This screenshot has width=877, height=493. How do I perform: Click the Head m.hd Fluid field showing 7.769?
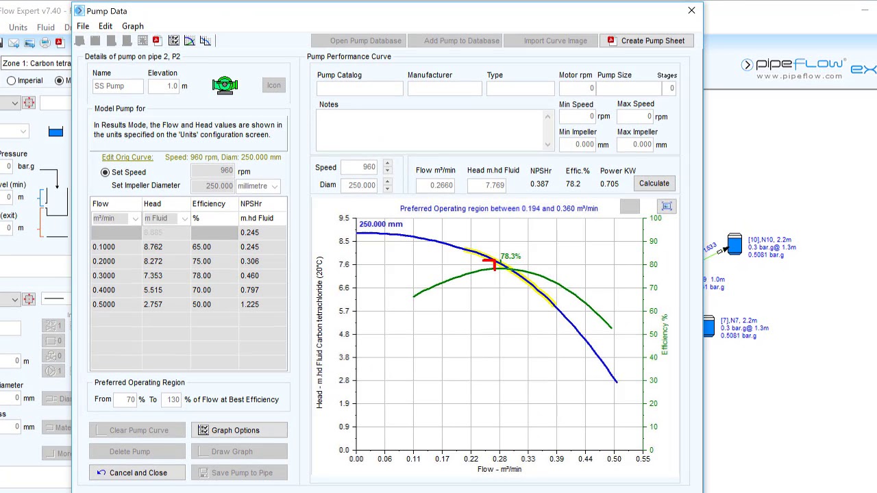point(487,185)
